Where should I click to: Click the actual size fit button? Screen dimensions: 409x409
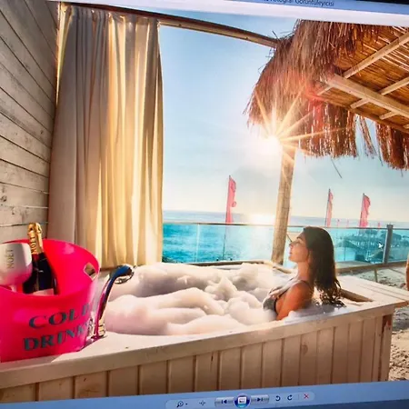203,403
